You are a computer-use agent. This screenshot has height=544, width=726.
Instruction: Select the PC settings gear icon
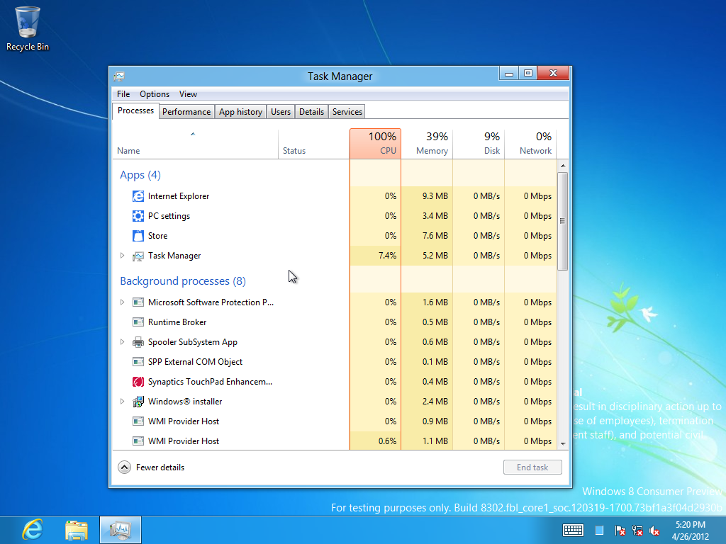tap(138, 216)
